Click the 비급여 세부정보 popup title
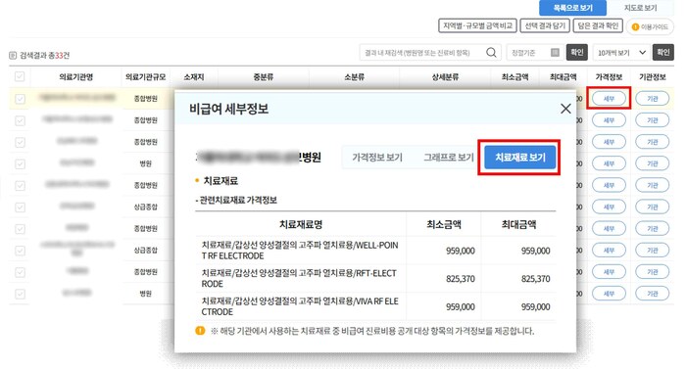 click(228, 109)
